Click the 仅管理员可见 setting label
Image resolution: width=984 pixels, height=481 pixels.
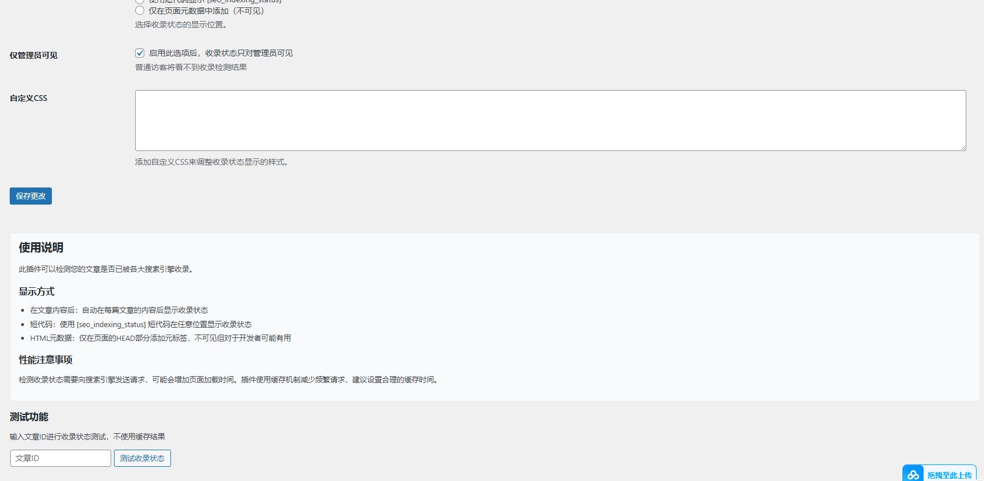[34, 55]
